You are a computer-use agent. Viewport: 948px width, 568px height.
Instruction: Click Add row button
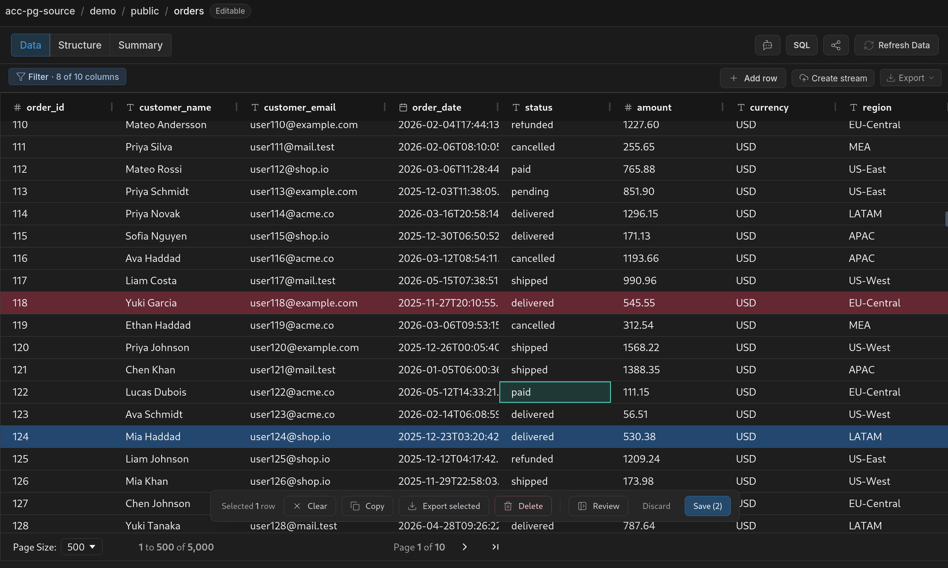coord(753,78)
